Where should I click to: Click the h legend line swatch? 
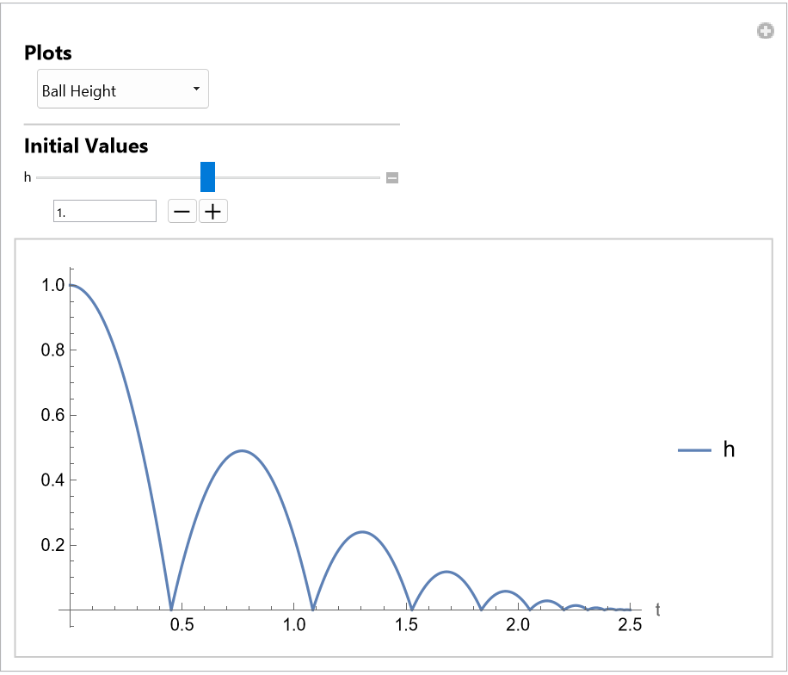[x=695, y=449]
